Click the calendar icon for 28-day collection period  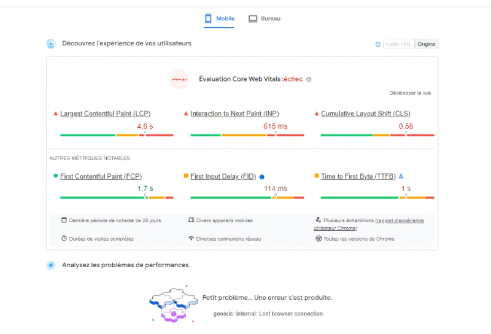pyautogui.click(x=64, y=220)
